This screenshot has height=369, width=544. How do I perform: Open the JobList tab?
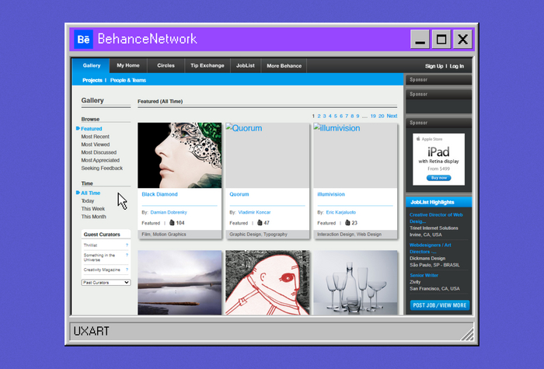click(x=246, y=65)
